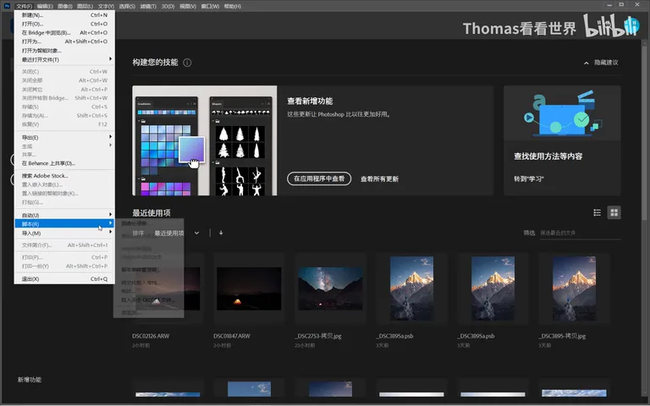Click the 查看新增功能 heading

tap(310, 101)
